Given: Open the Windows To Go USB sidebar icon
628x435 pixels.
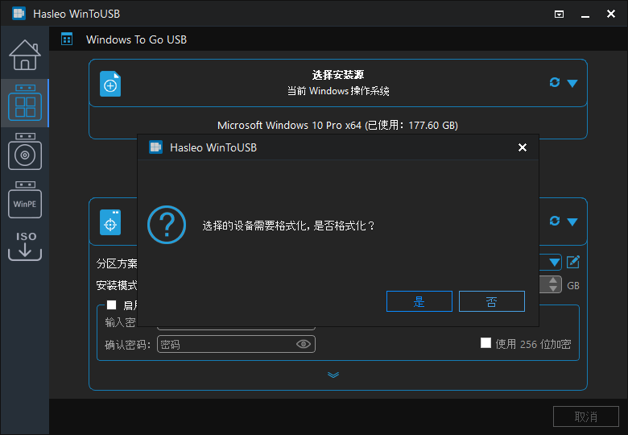Looking at the screenshot, I should click(x=25, y=102).
